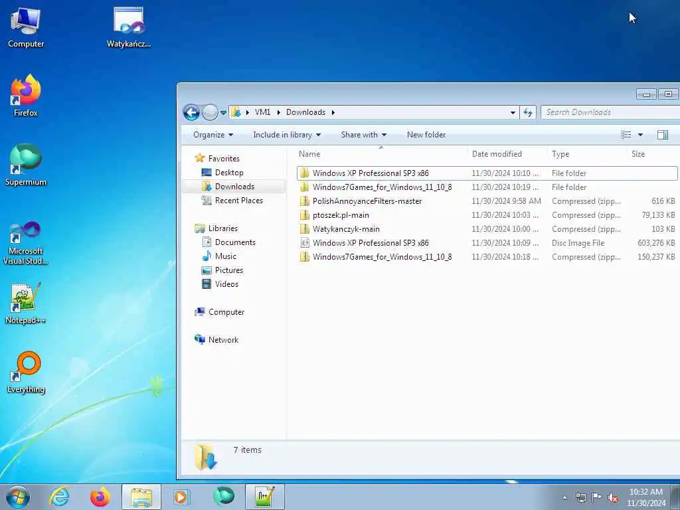
Task: Click the address bar refresh button
Action: [x=528, y=112]
